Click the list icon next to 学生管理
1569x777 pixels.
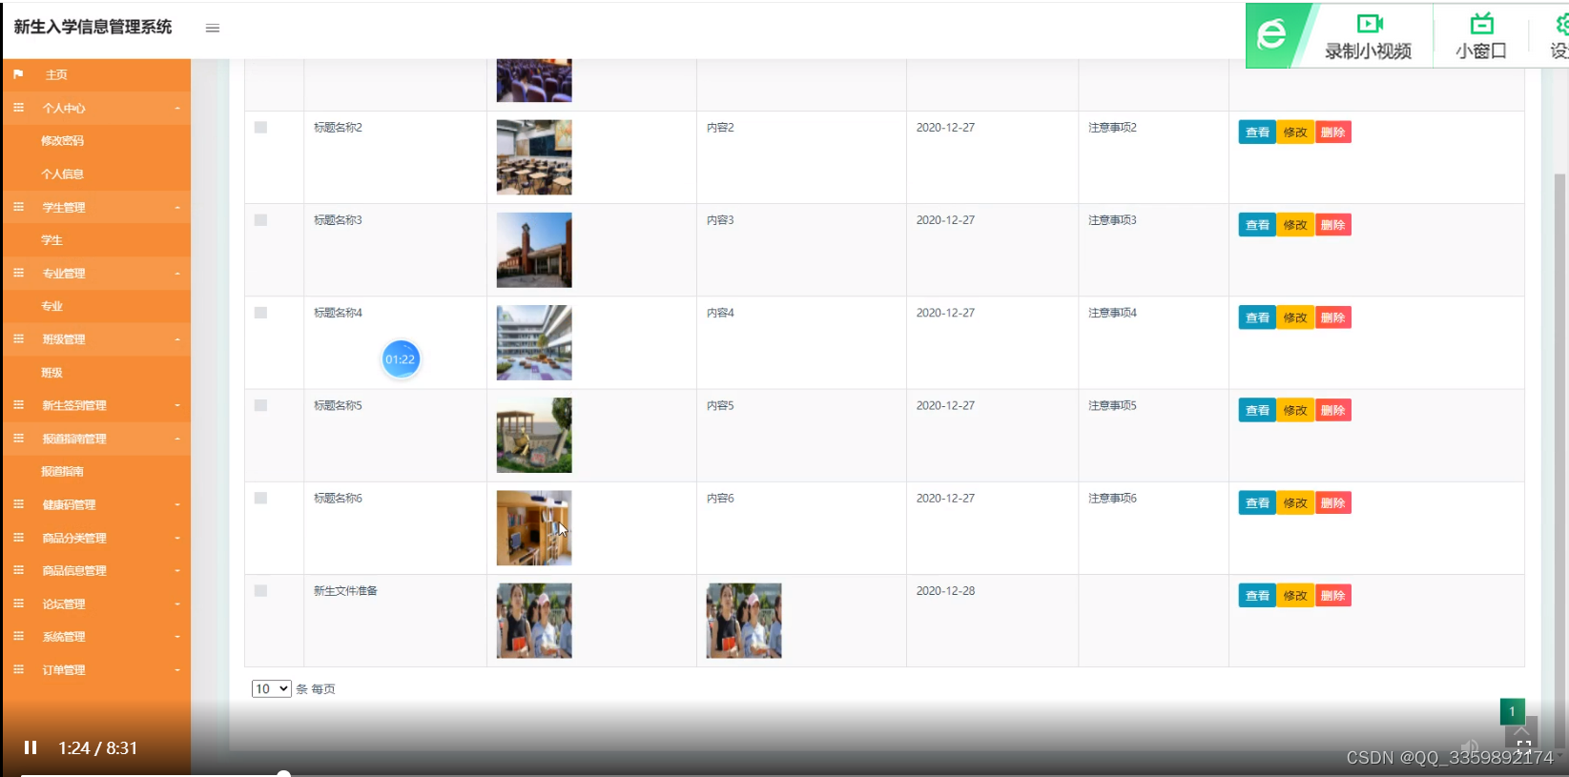(18, 207)
